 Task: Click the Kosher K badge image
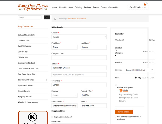[x=33, y=117]
